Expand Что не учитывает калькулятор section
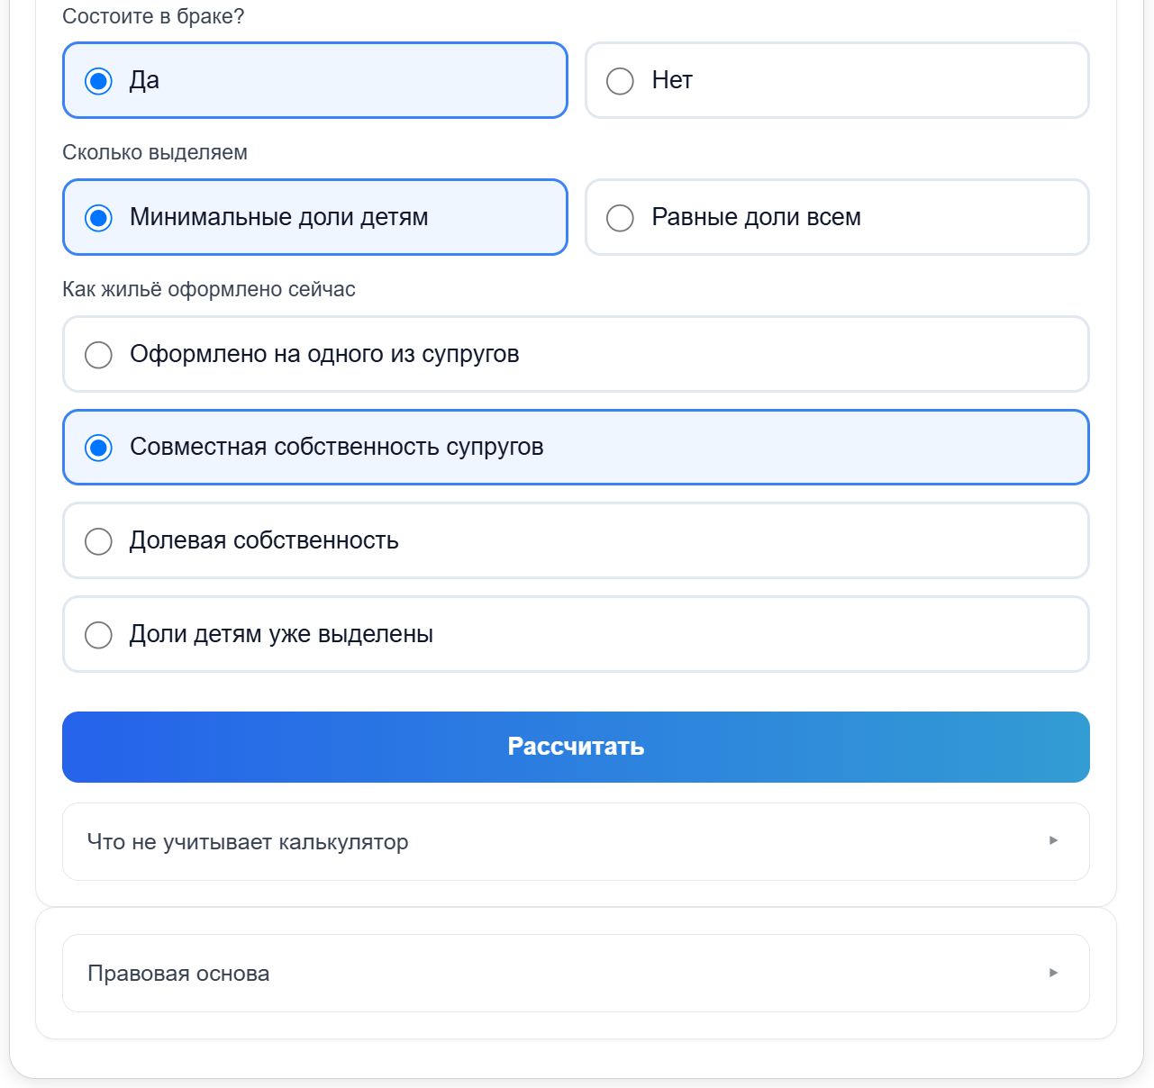The height and width of the screenshot is (1088, 1154). coord(576,841)
